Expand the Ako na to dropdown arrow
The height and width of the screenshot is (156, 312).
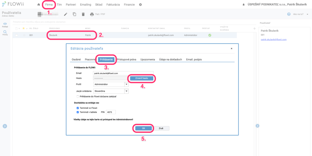point(307,14)
